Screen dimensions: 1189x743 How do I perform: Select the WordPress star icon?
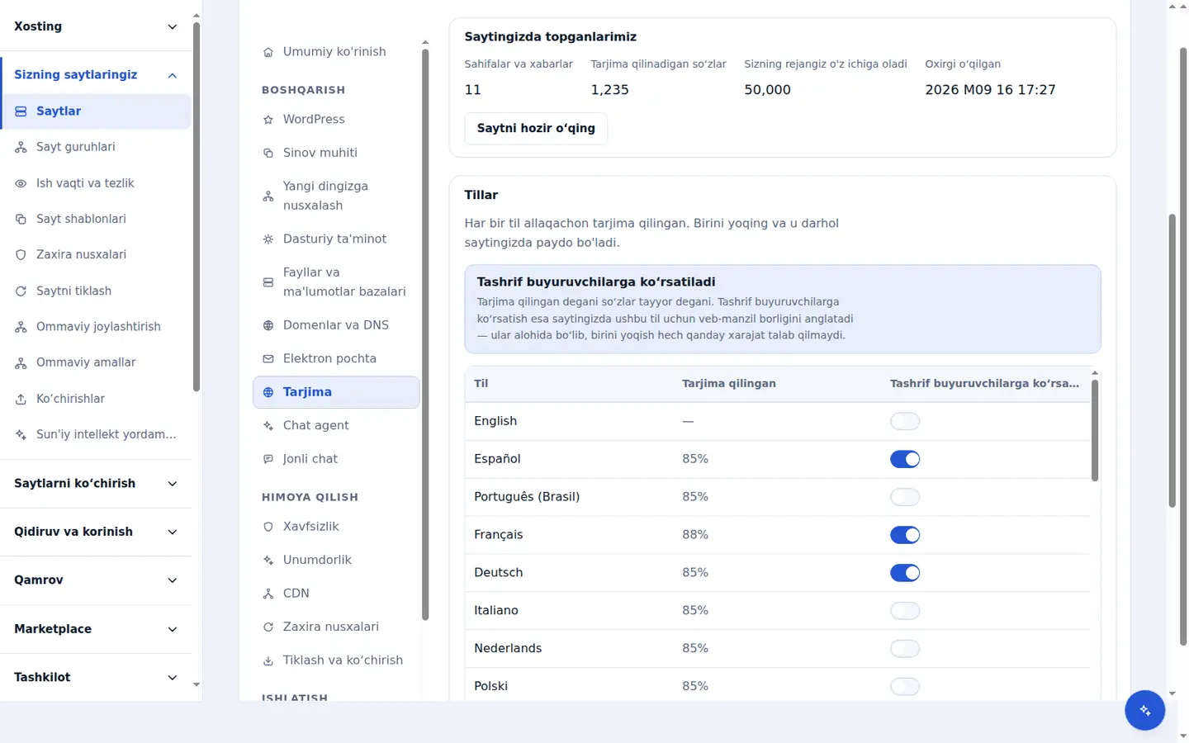[x=268, y=120]
